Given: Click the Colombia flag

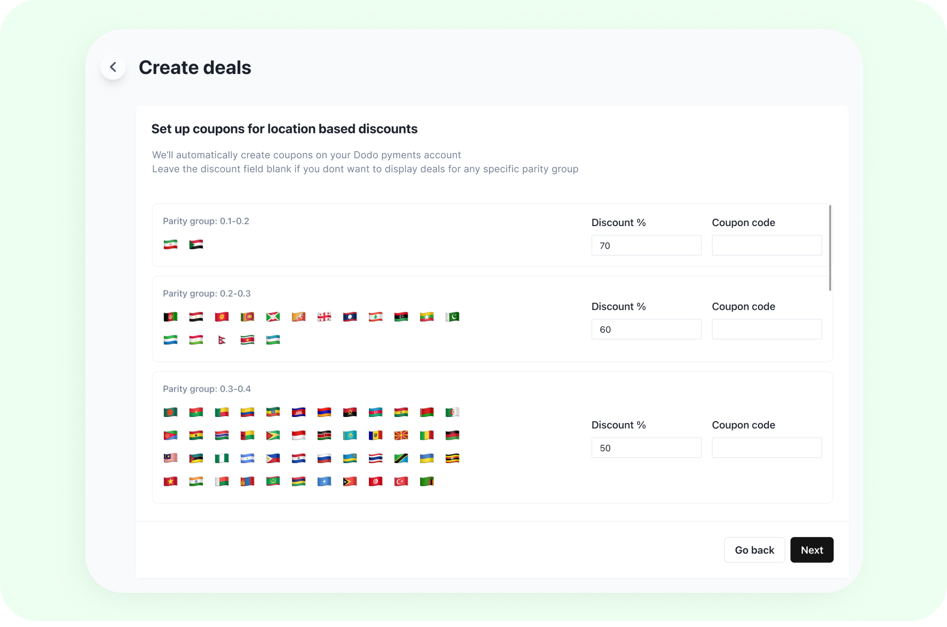Looking at the screenshot, I should (x=247, y=412).
